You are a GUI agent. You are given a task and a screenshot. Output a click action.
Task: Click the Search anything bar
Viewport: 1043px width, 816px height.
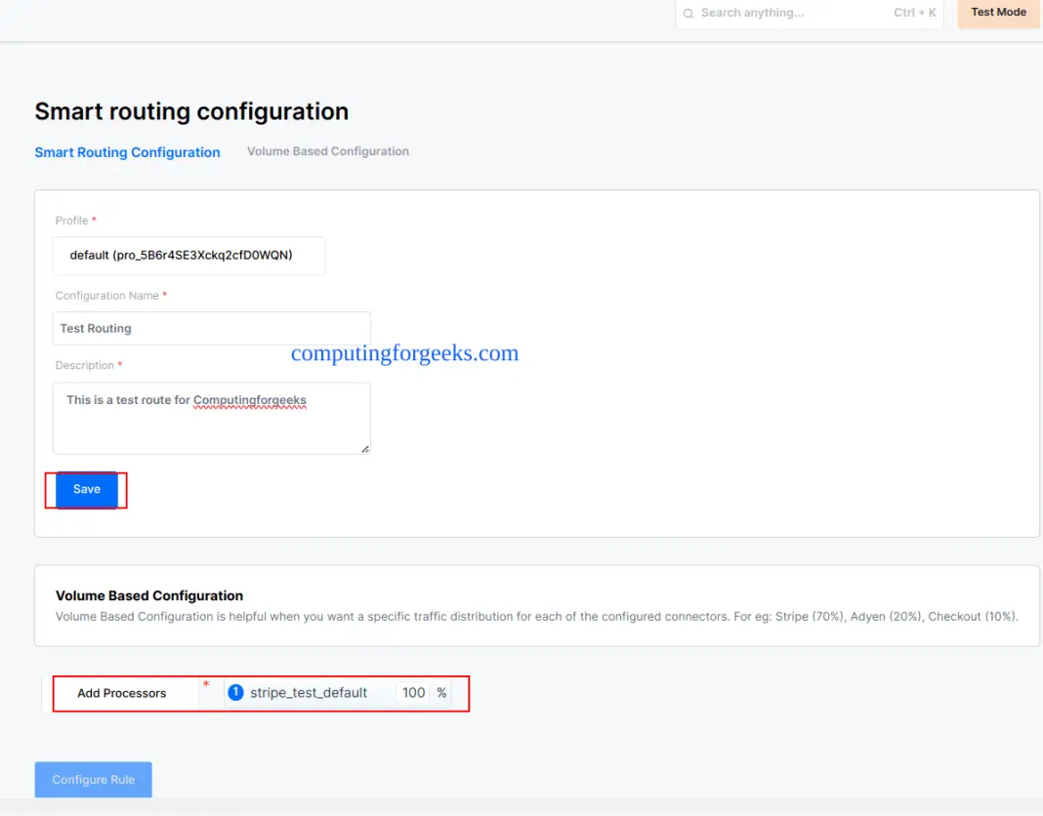(x=781, y=13)
